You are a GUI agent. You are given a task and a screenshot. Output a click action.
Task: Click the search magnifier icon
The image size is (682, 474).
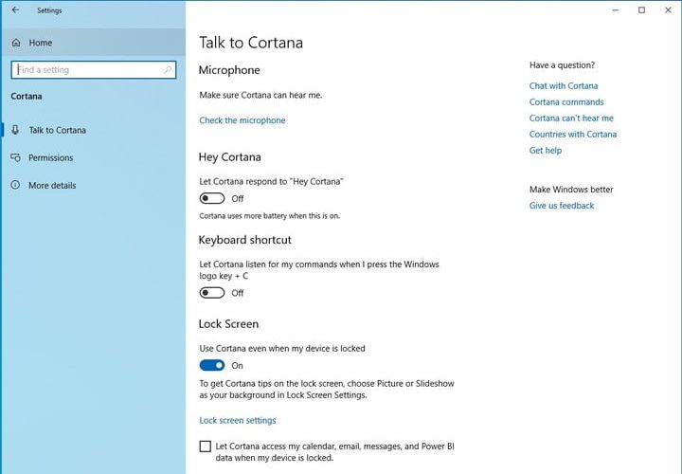(x=169, y=70)
